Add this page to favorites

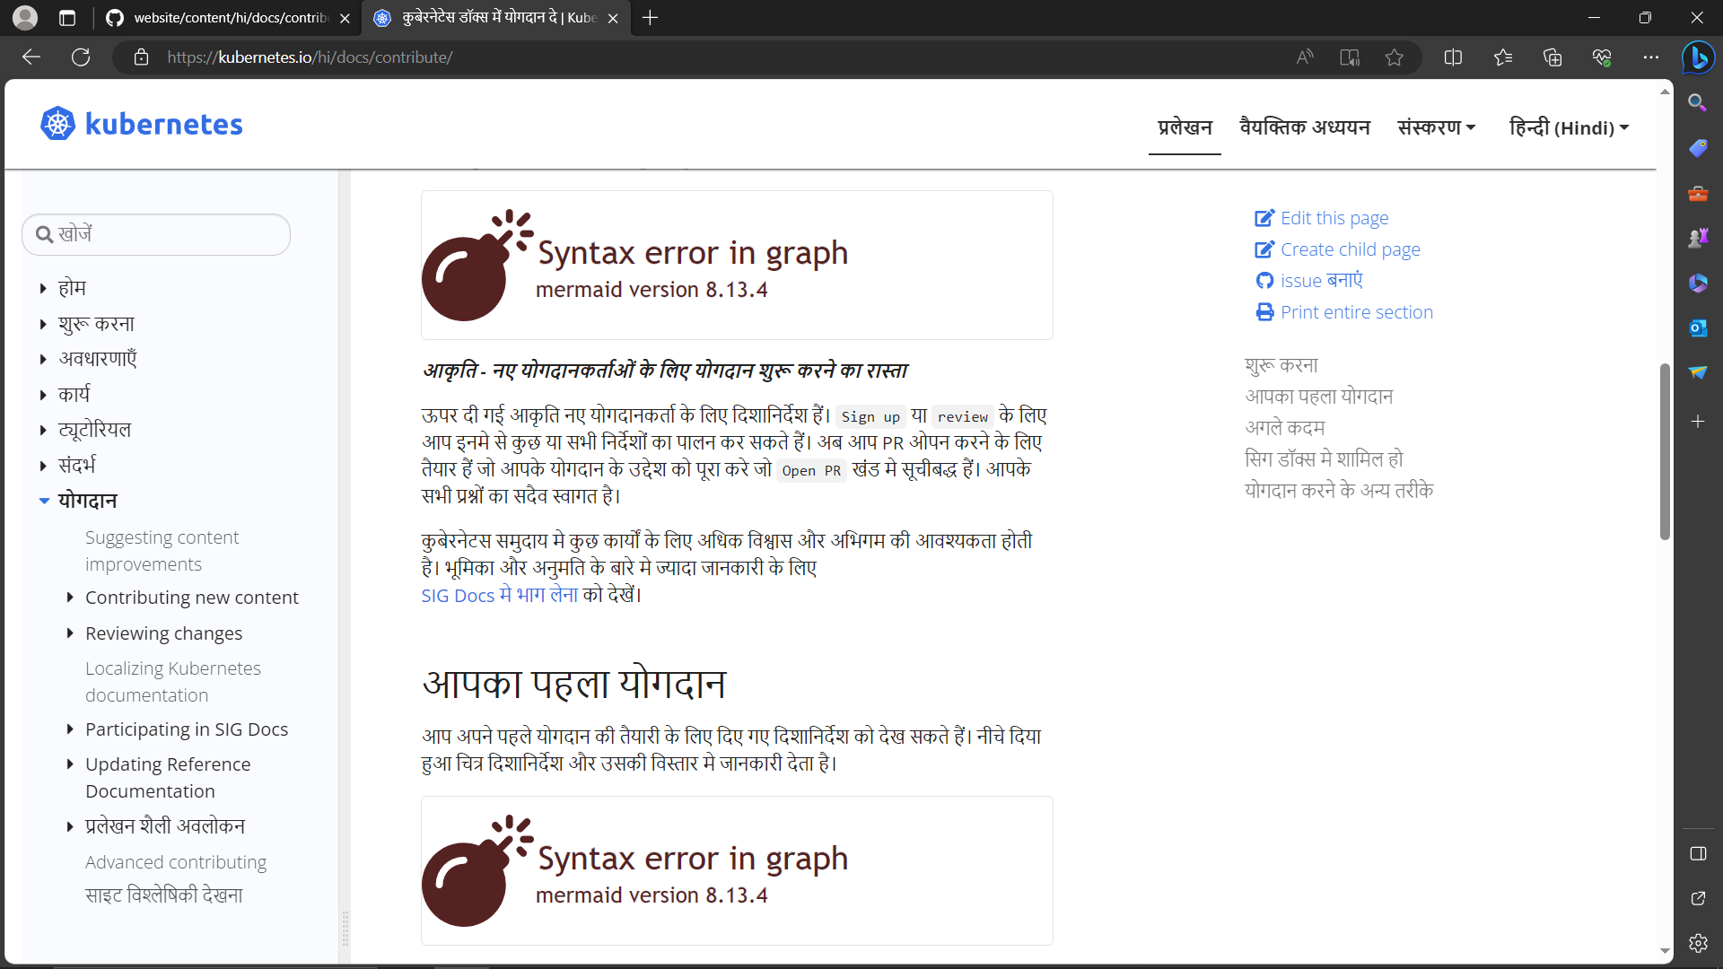pyautogui.click(x=1394, y=57)
